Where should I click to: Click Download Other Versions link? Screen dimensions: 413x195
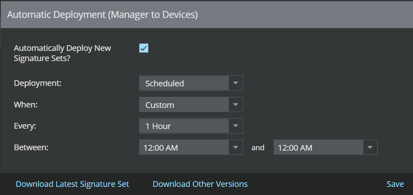point(200,184)
